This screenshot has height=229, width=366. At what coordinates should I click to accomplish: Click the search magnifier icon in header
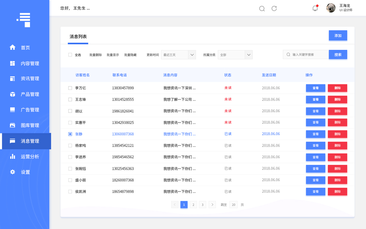(x=262, y=9)
